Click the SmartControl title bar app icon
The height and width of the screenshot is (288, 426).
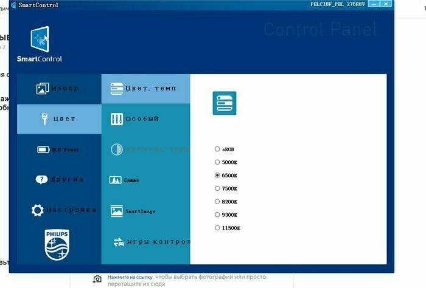(x=13, y=5)
